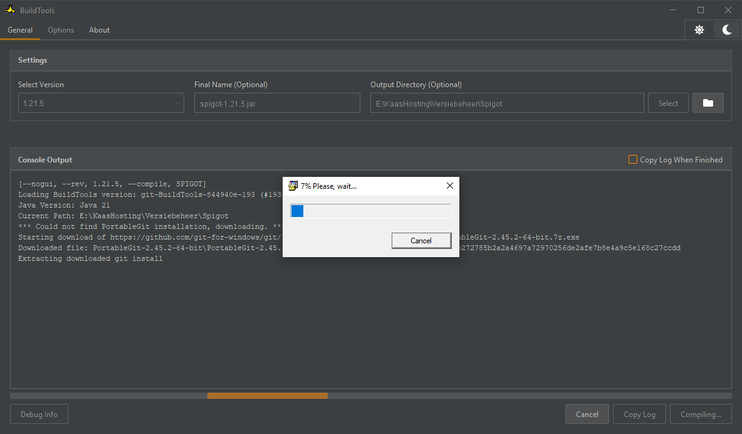This screenshot has height=434, width=742.
Task: Enable Copy Log When Finished checkbox
Action: (633, 160)
